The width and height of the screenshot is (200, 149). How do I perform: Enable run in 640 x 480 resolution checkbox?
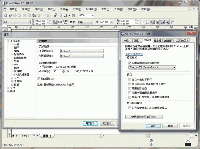tap(130, 84)
